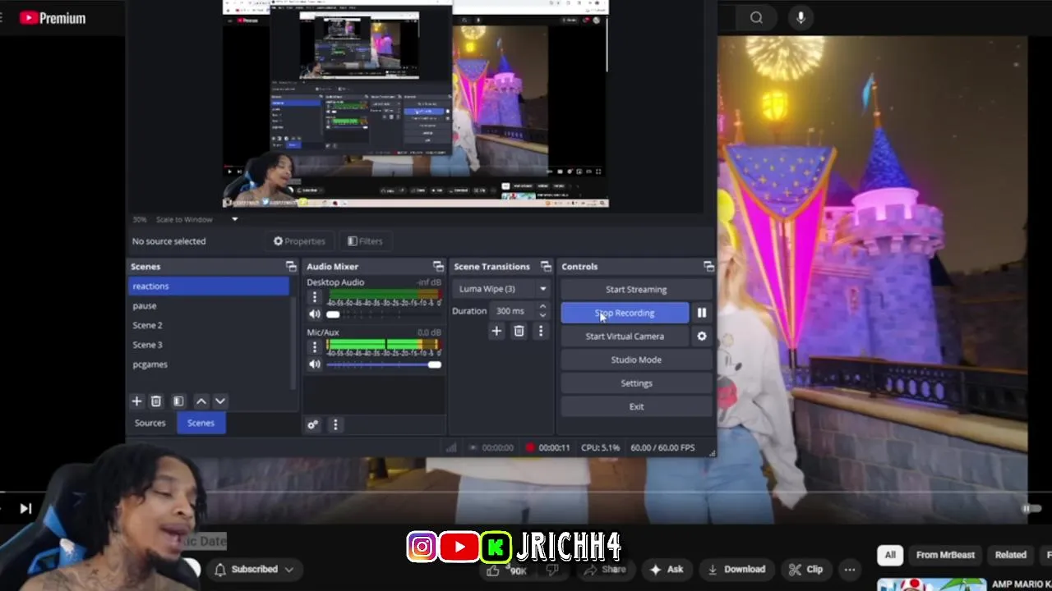This screenshot has height=591, width=1052.
Task: Remove the Luma Wipe transition
Action: click(x=519, y=331)
